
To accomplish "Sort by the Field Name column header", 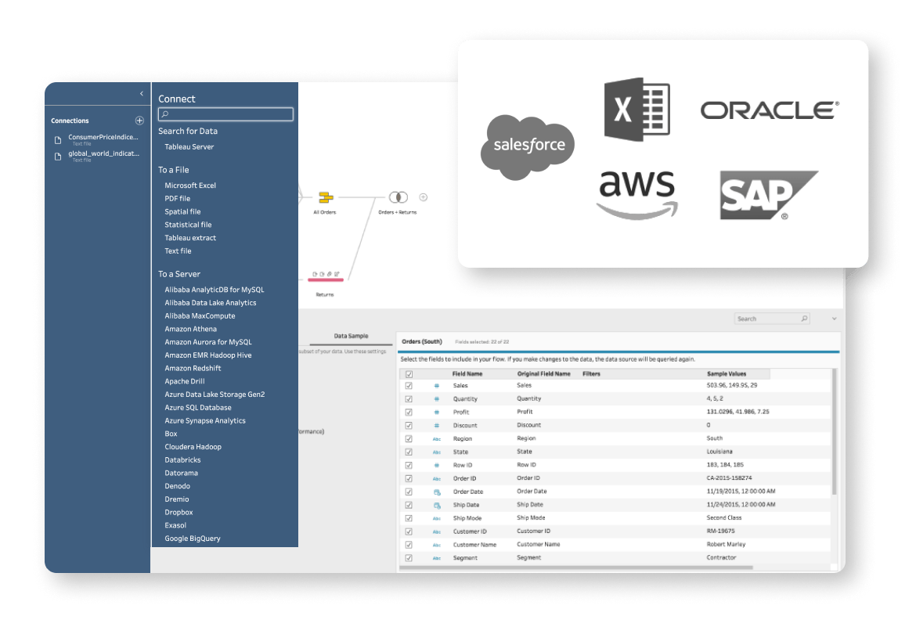I will (467, 374).
